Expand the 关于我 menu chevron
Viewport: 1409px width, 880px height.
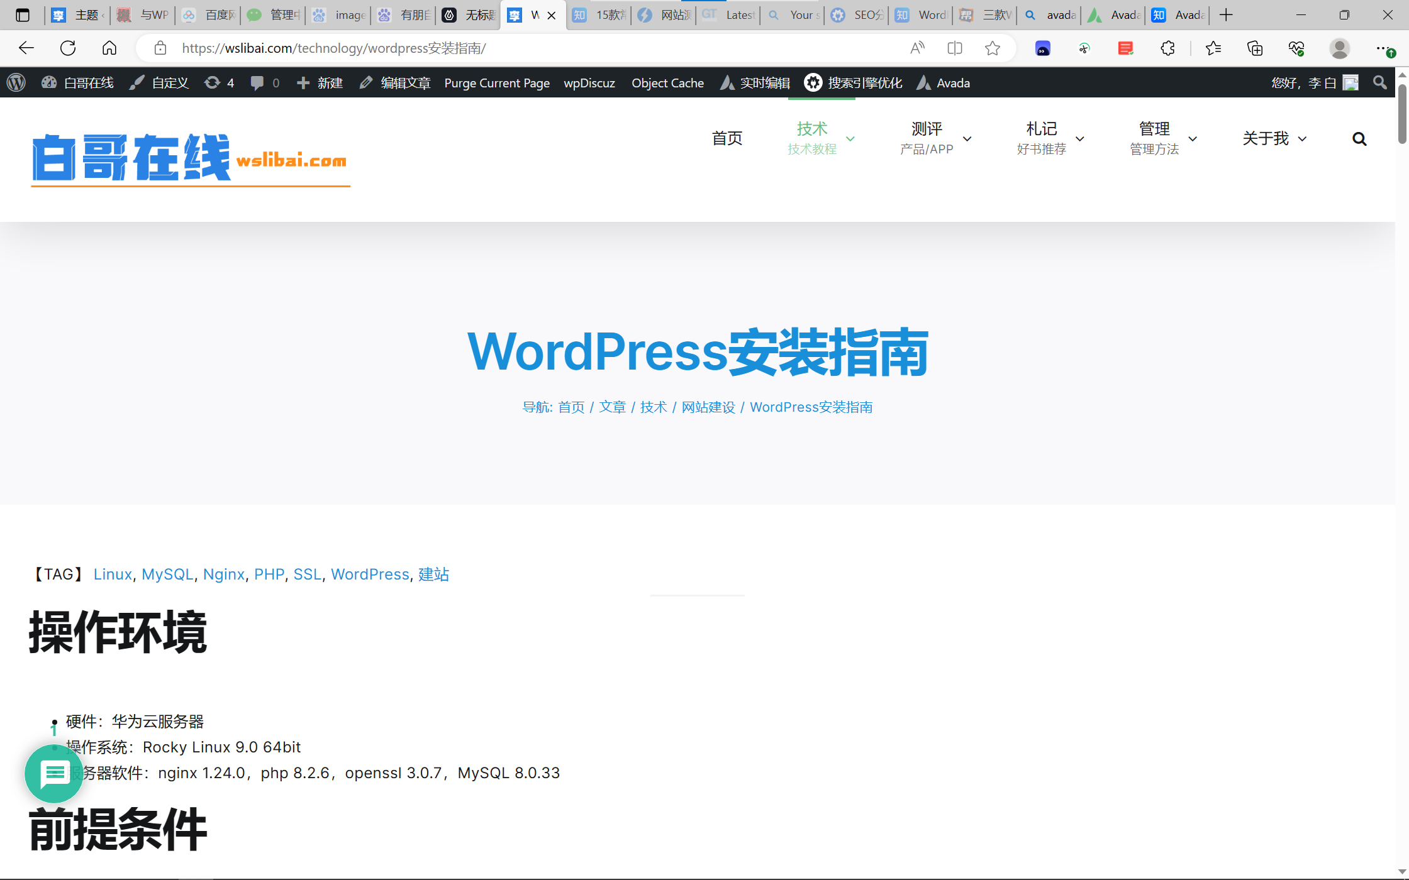[1303, 139]
